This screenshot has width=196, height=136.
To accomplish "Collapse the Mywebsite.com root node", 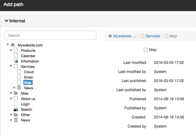I will (8, 45).
